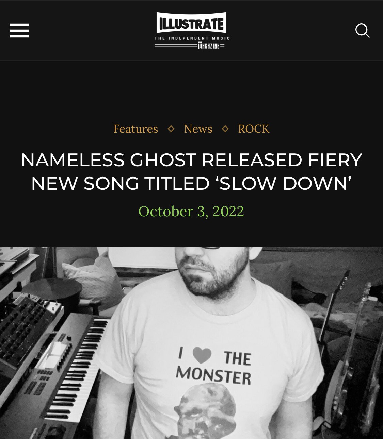
Task: Open the featured black-and-white photo
Action: coord(191,343)
